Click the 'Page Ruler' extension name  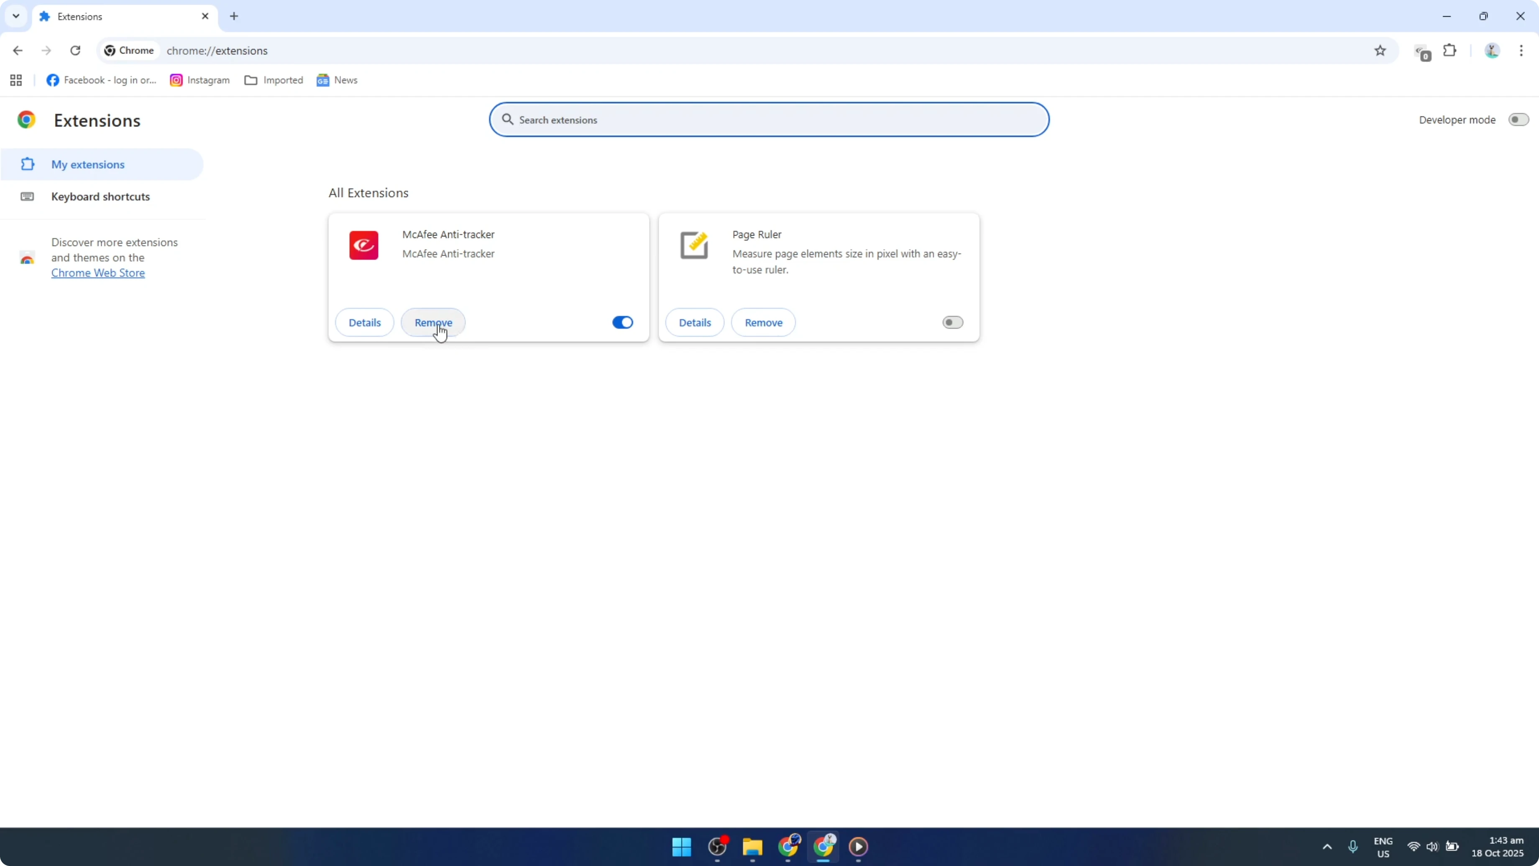click(x=757, y=234)
